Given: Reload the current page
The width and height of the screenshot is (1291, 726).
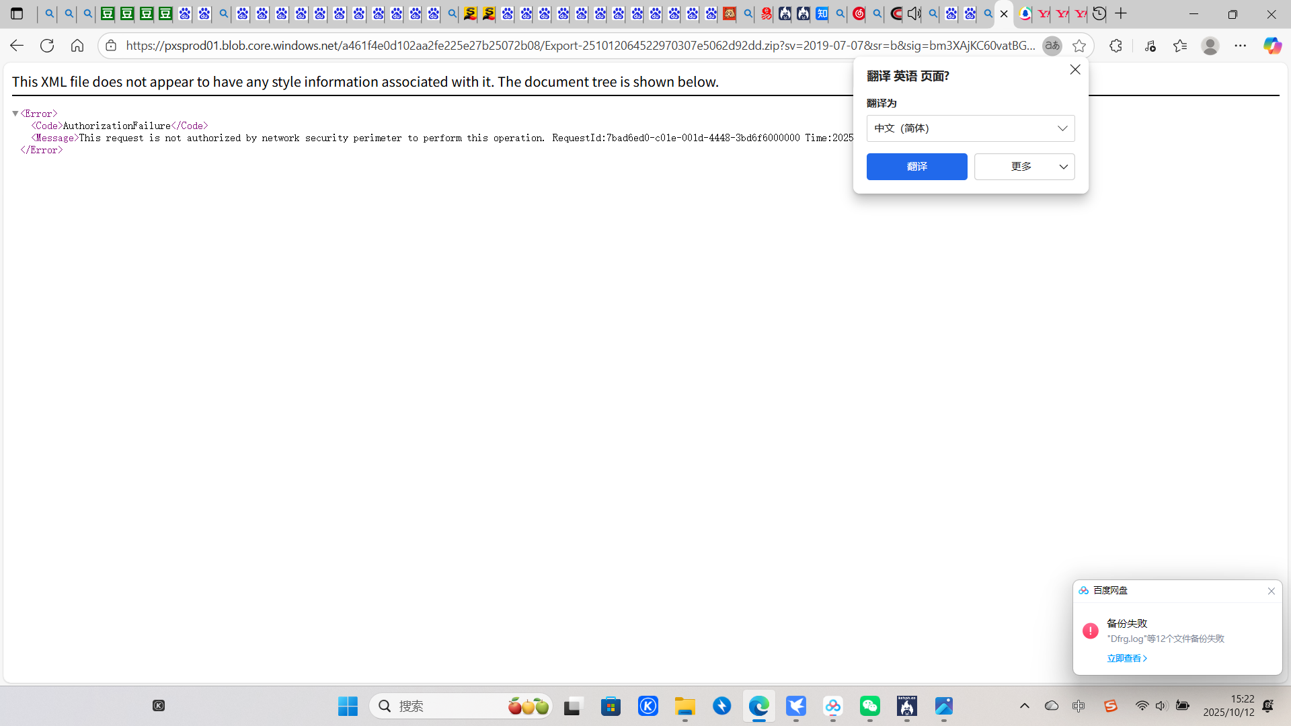Looking at the screenshot, I should tap(47, 46).
